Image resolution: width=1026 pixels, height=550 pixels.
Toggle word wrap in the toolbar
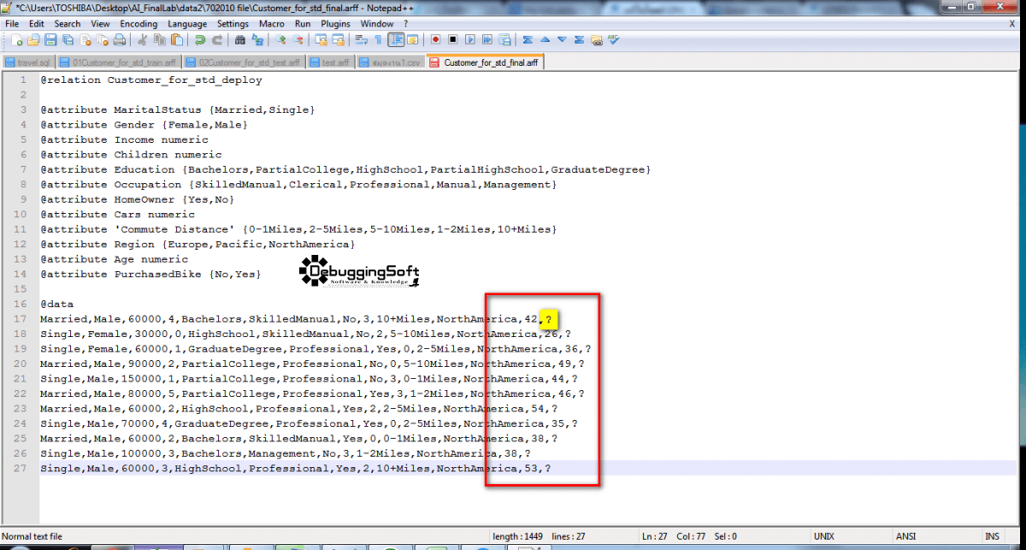(362, 39)
